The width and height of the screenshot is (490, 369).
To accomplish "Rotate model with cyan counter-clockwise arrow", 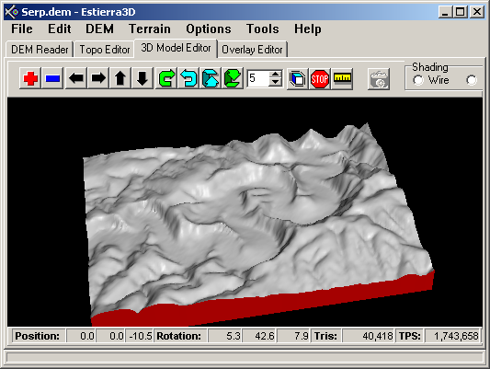I will [188, 78].
